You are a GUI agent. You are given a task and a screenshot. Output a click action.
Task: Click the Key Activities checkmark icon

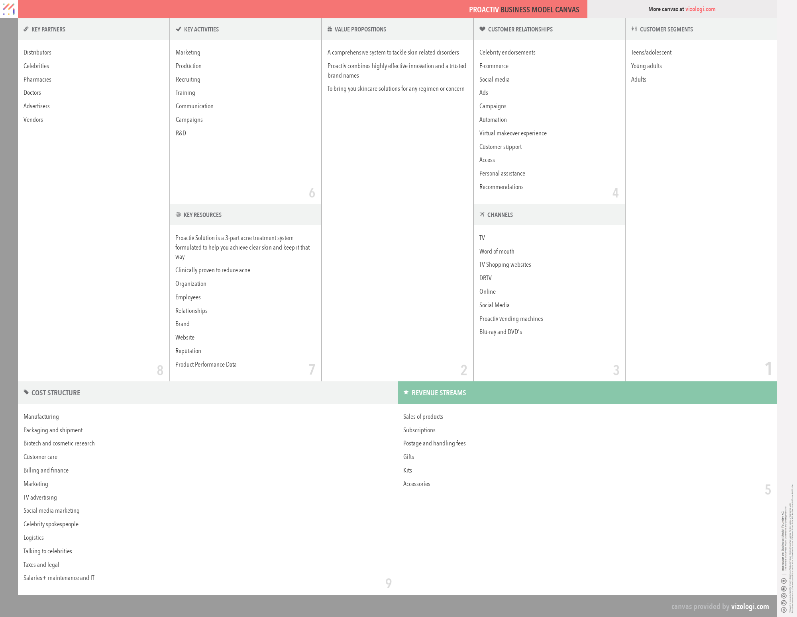pos(179,29)
